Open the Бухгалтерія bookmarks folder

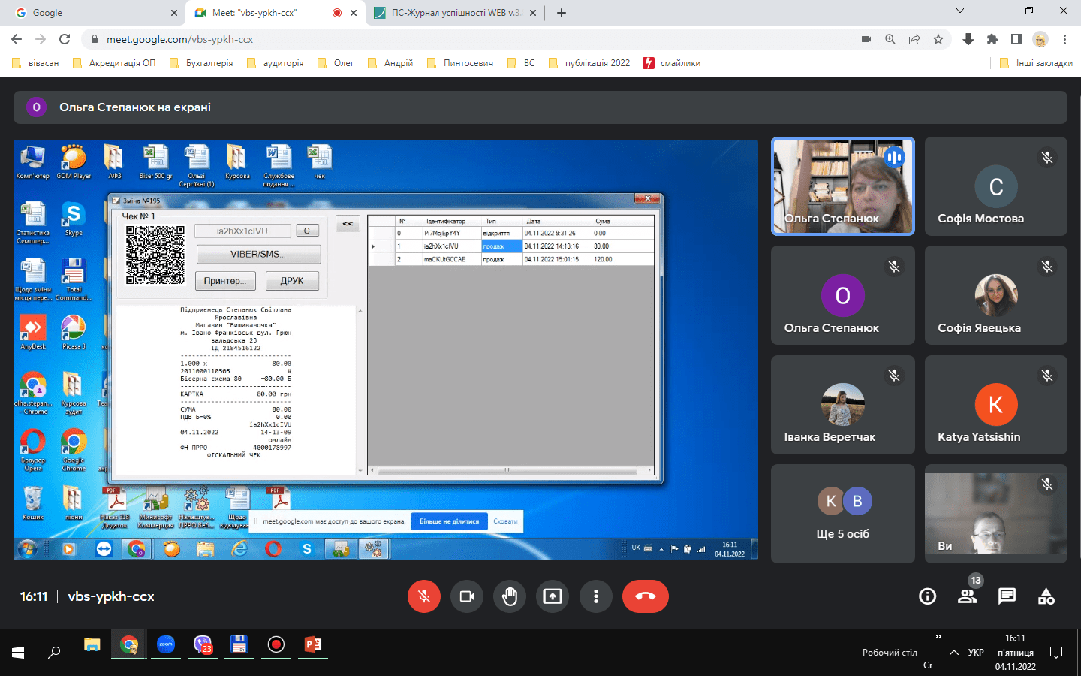point(201,63)
